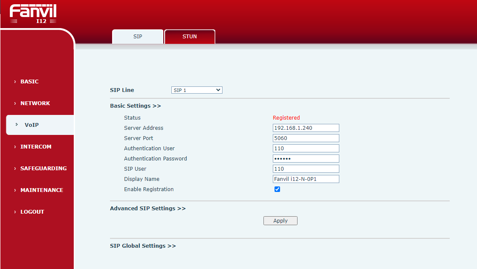Image resolution: width=477 pixels, height=269 pixels.
Task: Uncheck the Enable Registration checkbox
Action: (278, 189)
